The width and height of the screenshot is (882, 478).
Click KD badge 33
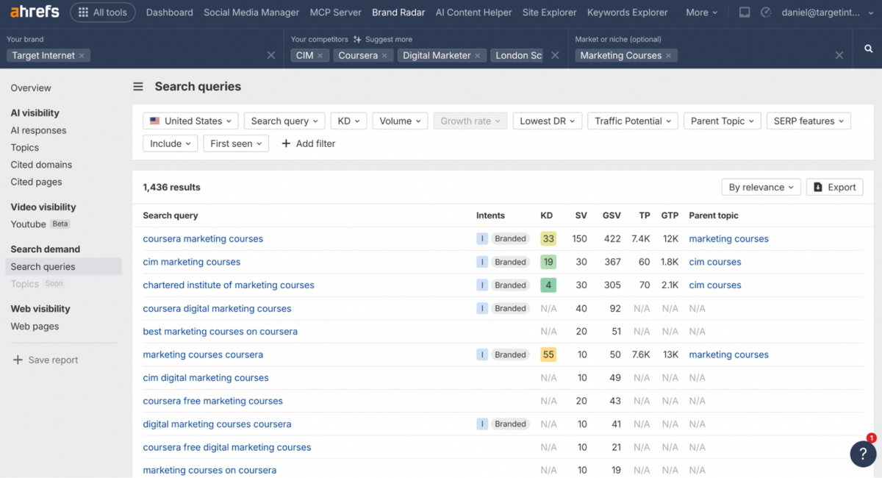pos(548,239)
